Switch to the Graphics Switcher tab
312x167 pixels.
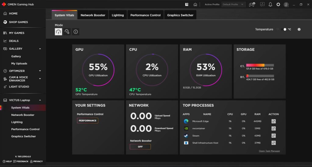tap(180, 15)
